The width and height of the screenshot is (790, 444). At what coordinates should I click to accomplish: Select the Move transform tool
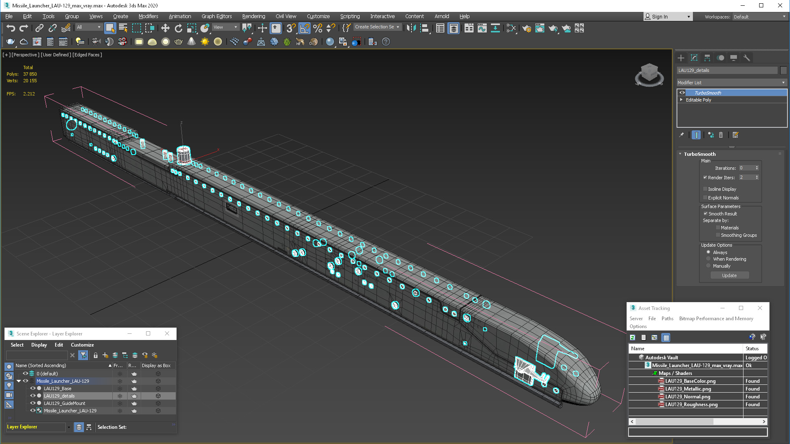click(x=165, y=28)
